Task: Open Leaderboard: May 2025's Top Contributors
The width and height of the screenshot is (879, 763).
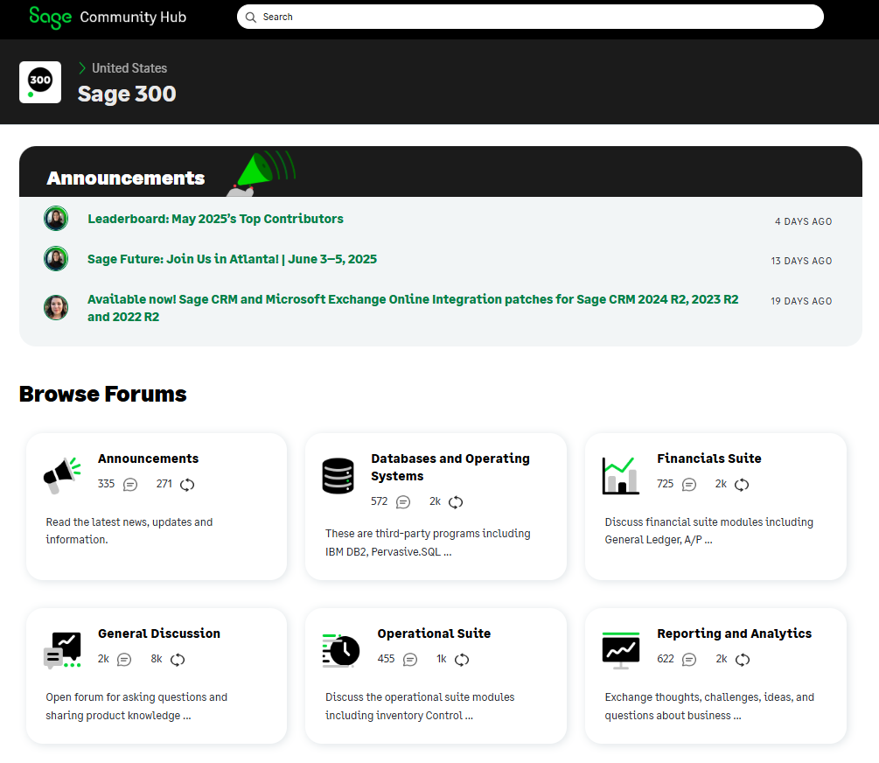Action: [215, 219]
